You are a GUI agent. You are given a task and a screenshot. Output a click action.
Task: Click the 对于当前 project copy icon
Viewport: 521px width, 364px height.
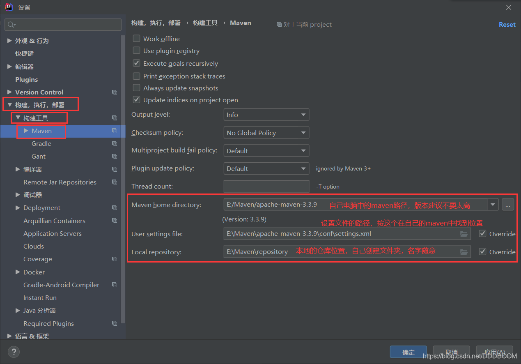[280, 25]
